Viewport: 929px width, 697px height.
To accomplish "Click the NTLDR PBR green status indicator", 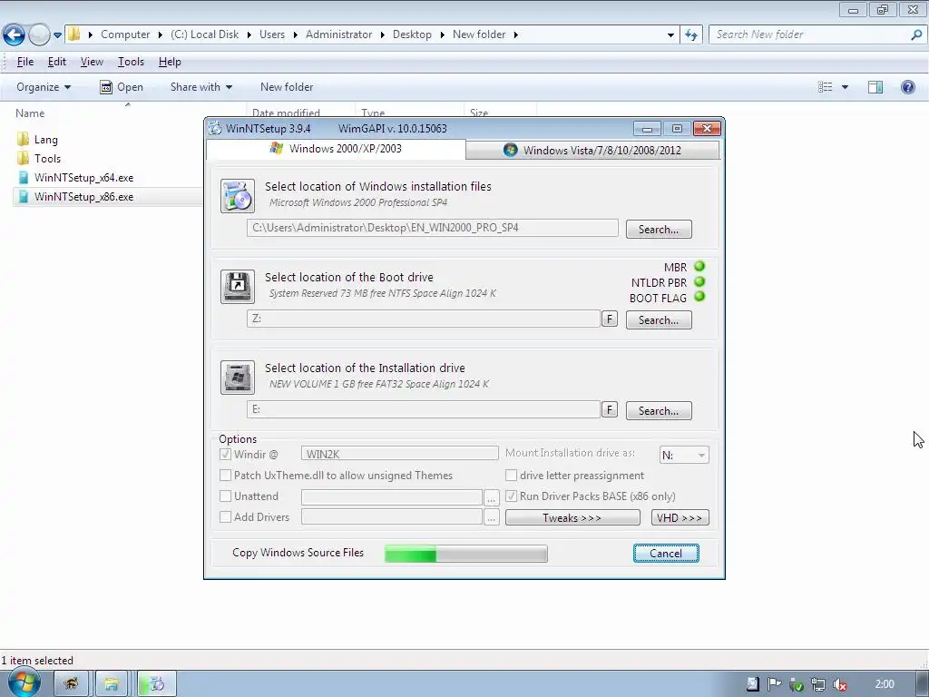I will pyautogui.click(x=699, y=281).
